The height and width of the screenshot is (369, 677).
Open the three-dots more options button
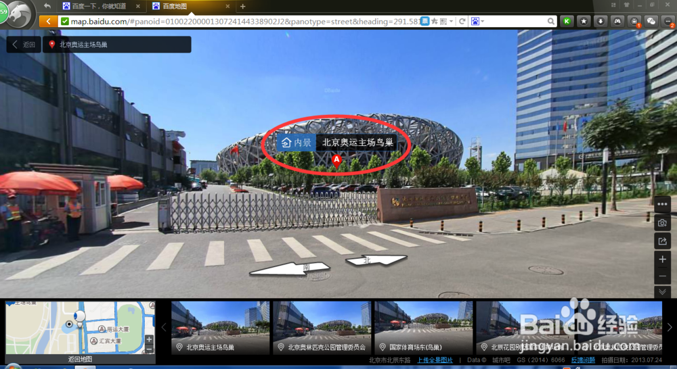coord(662,204)
